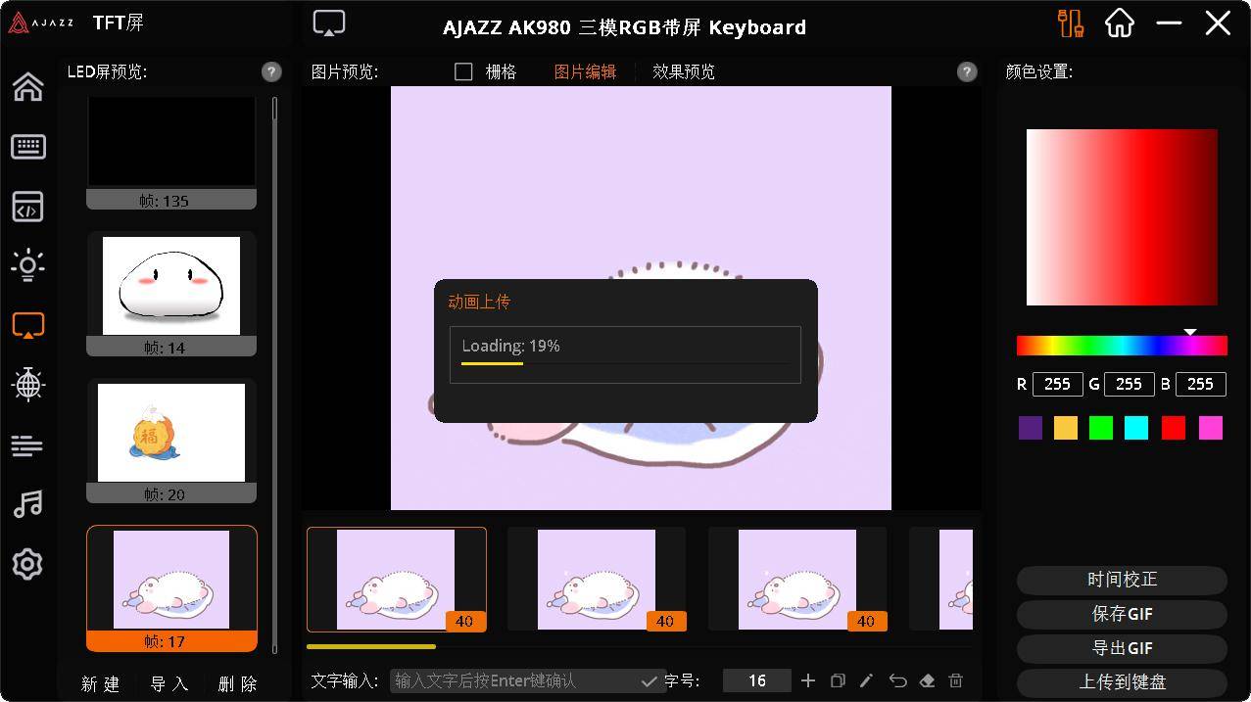Click the 文字输入 text field
1251x702 pixels.
[527, 680]
